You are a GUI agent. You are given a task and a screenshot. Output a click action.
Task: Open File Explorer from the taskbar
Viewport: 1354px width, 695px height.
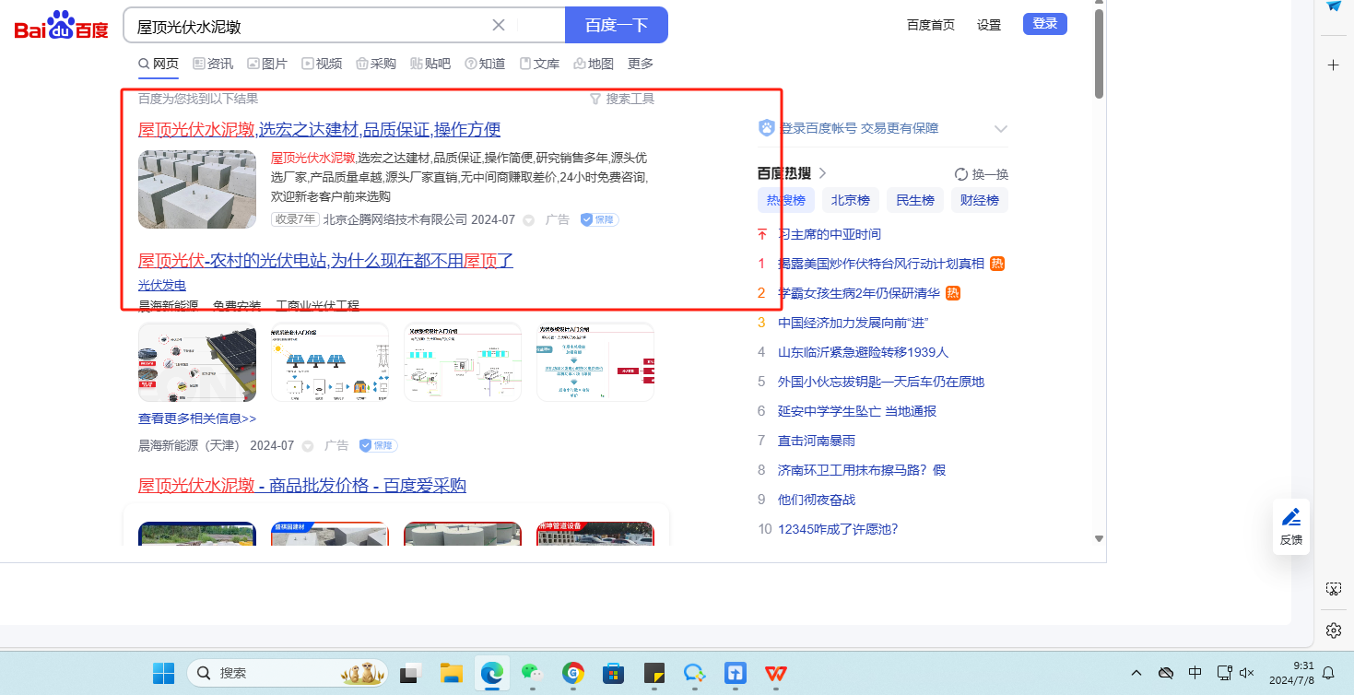click(450, 673)
